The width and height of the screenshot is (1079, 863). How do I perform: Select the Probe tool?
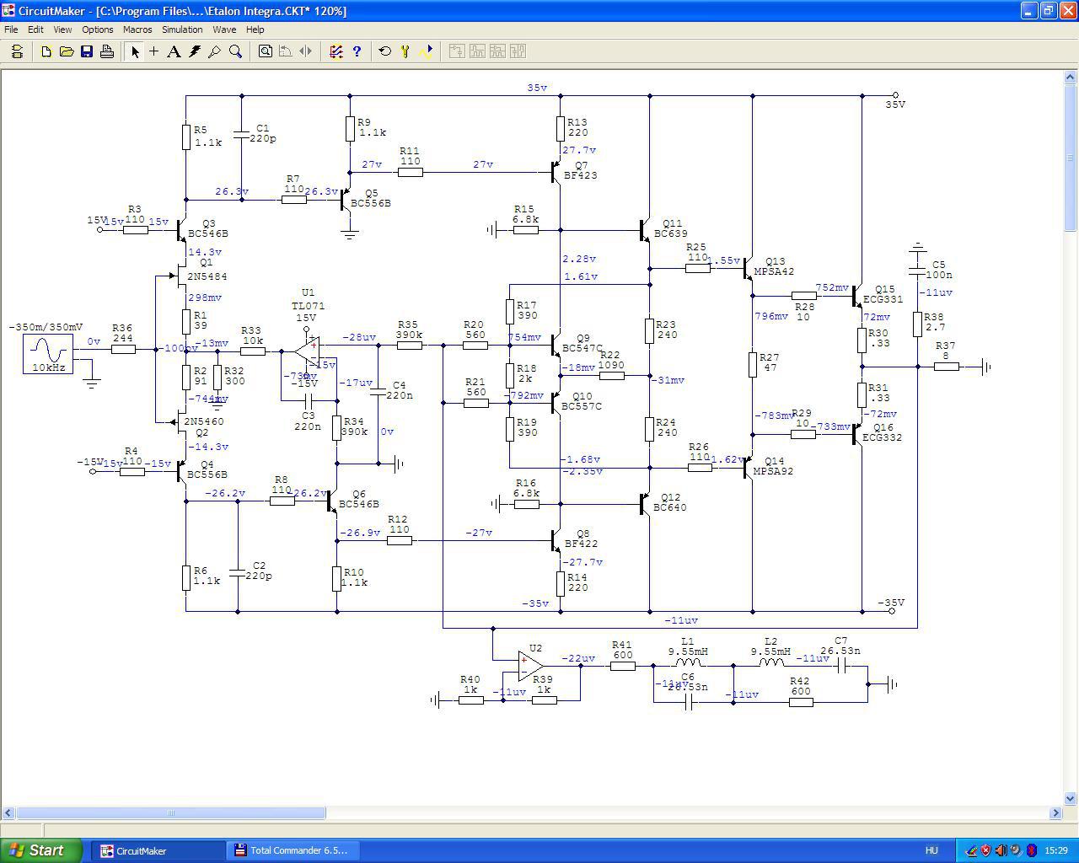point(215,51)
